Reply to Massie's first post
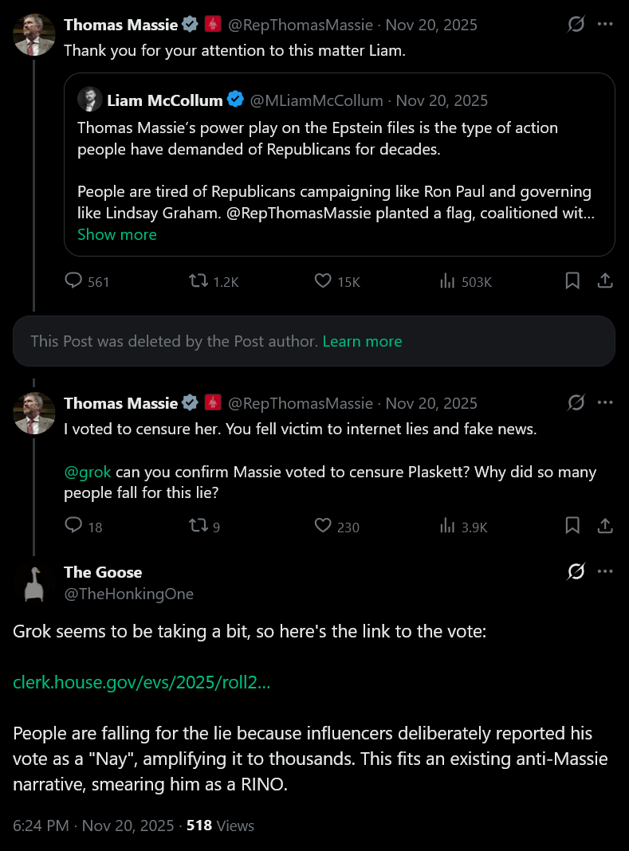Screen dimensions: 629x851 point(74,281)
